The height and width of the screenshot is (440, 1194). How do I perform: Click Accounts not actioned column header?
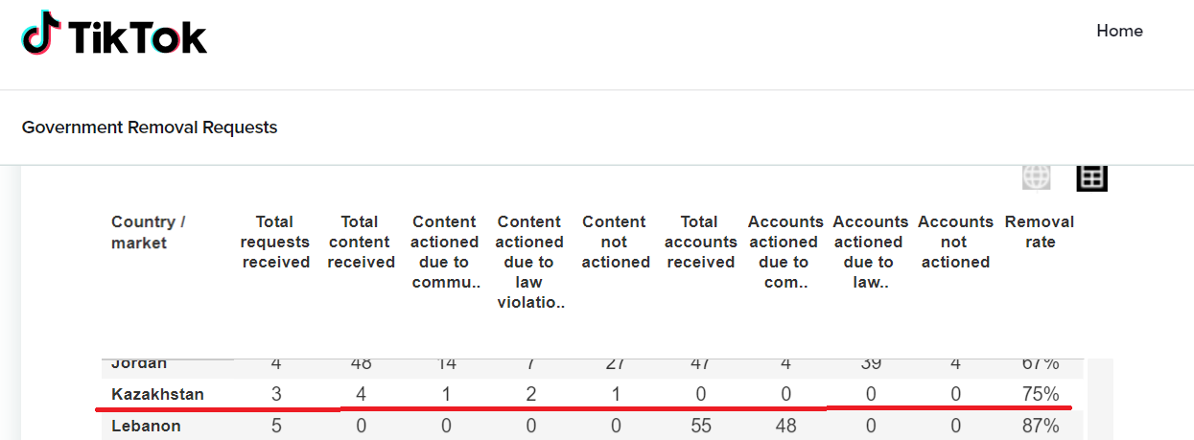point(955,242)
